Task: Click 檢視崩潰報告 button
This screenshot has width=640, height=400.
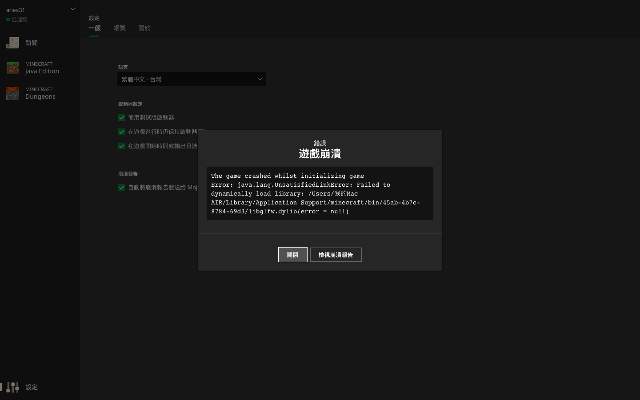Action: [x=336, y=255]
